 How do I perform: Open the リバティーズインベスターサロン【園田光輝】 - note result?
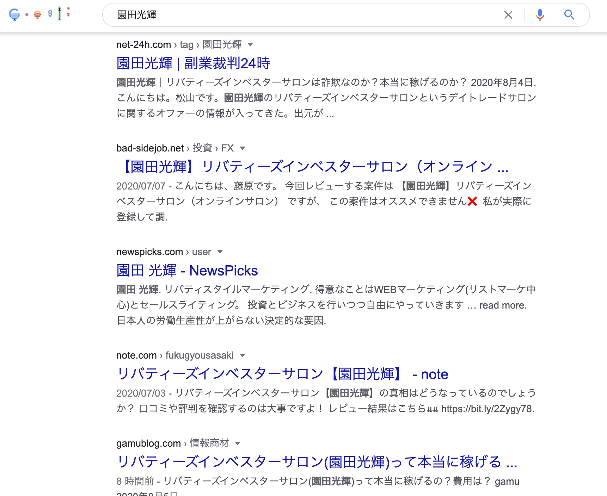(x=282, y=374)
